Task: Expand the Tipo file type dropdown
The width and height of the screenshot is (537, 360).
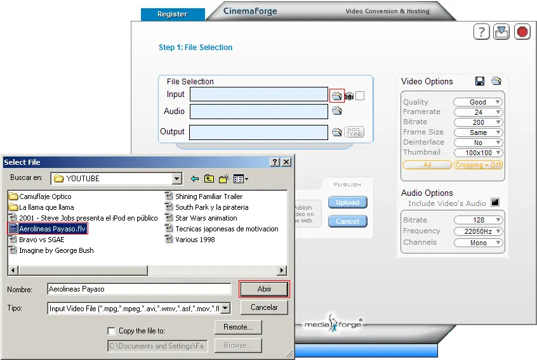Action: (225, 309)
